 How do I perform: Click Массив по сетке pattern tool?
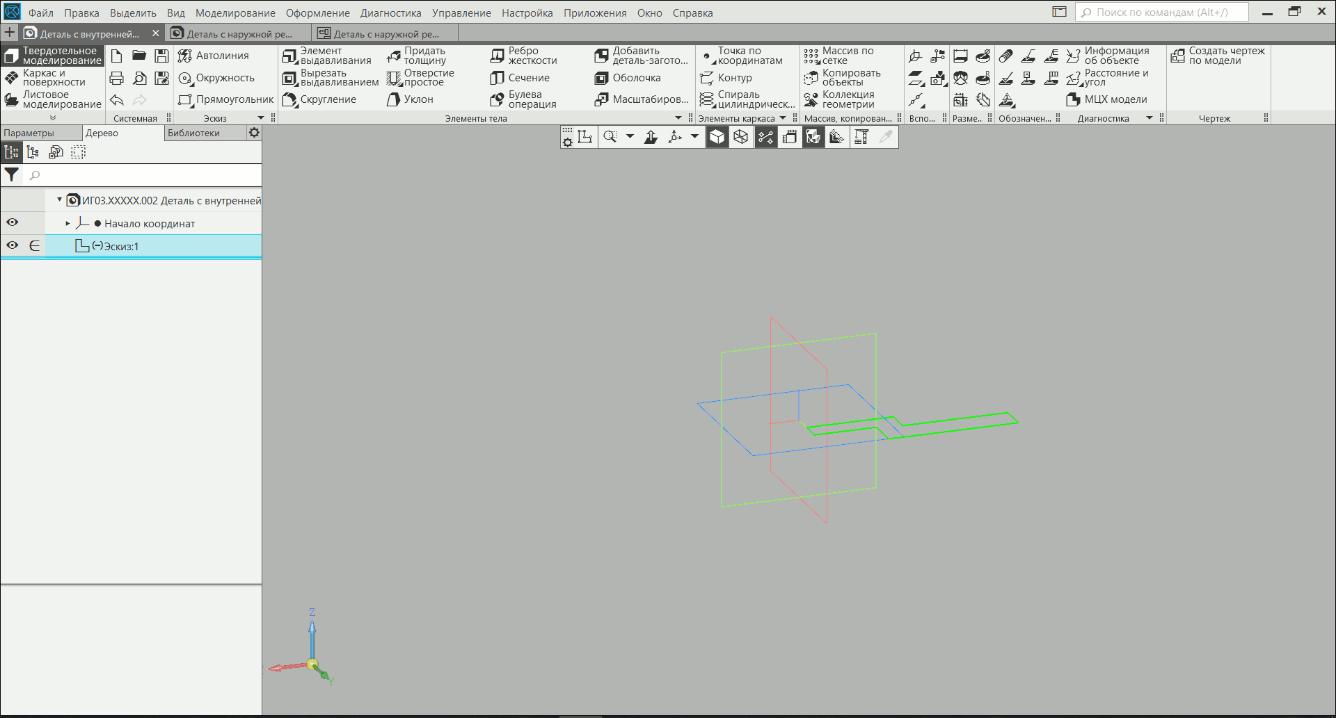tap(838, 56)
